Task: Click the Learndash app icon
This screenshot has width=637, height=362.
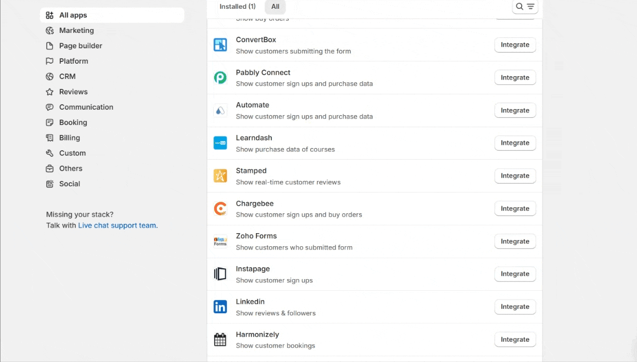Action: tap(220, 143)
